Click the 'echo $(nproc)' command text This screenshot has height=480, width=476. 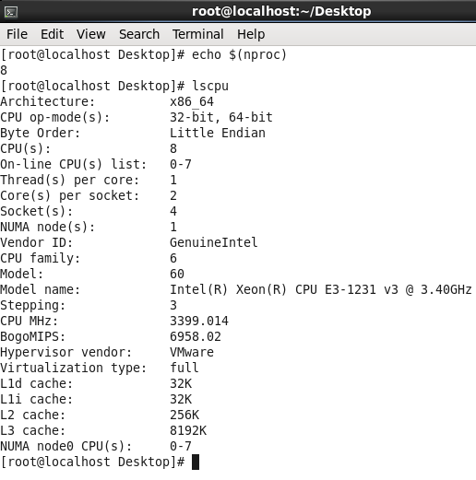tap(239, 54)
